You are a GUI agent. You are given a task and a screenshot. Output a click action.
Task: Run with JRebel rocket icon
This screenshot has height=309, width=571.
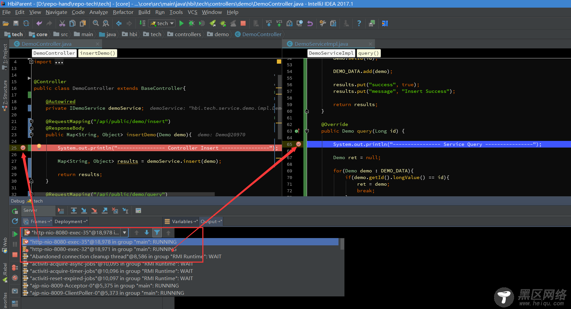(213, 23)
